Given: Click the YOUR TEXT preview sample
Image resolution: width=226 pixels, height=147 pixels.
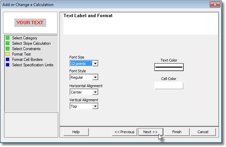Looking at the screenshot, I should (x=30, y=23).
